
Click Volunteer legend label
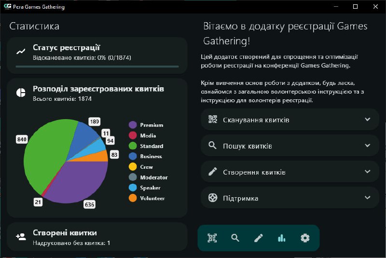tap(152, 198)
